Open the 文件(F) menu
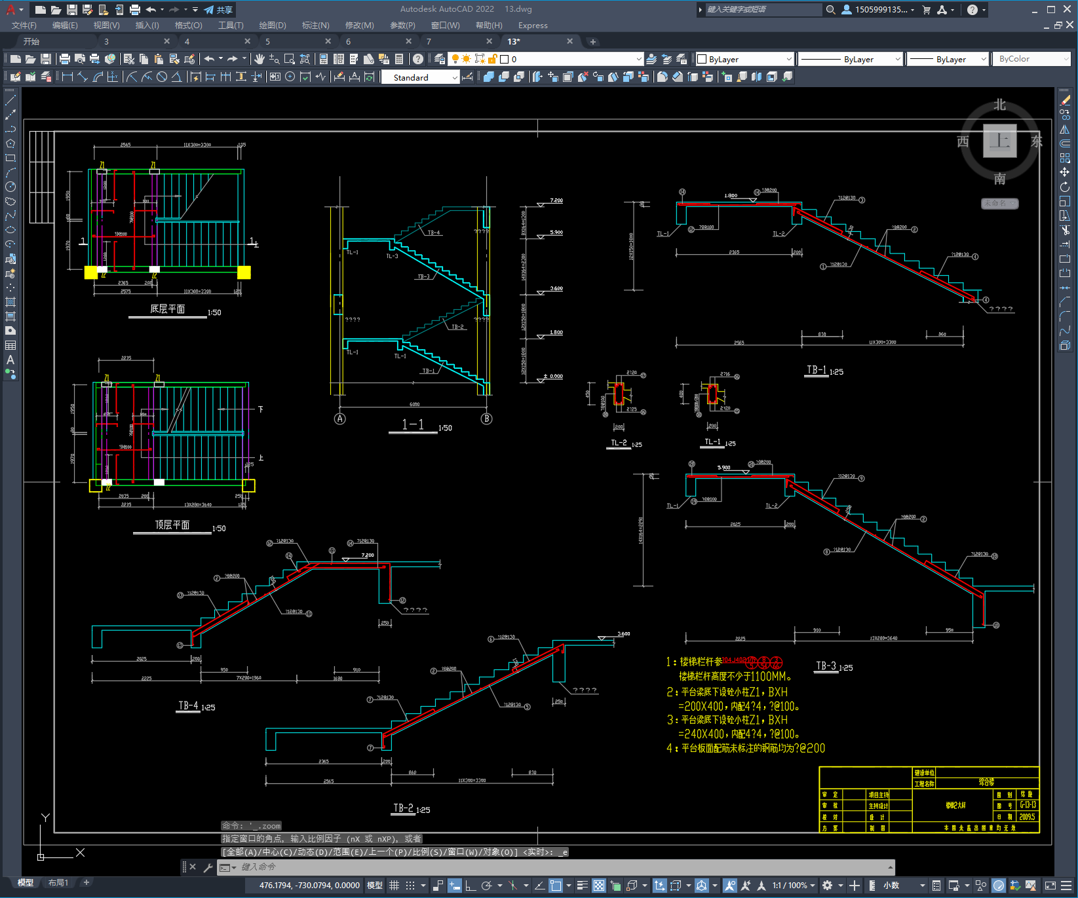 click(24, 26)
